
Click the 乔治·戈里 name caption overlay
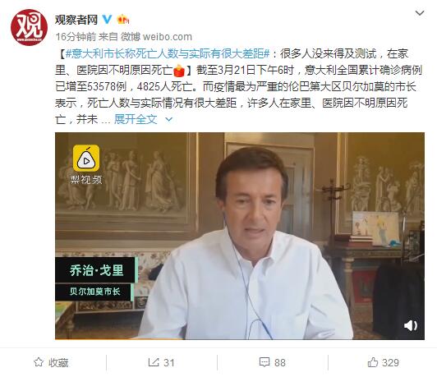[x=96, y=270]
